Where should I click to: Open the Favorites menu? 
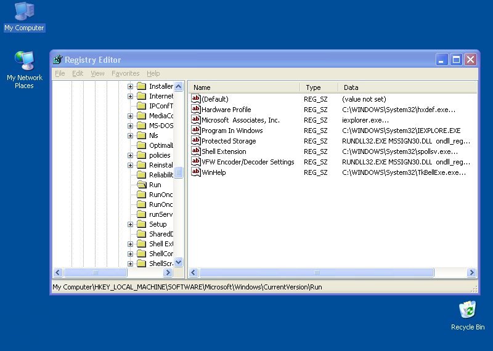point(126,73)
